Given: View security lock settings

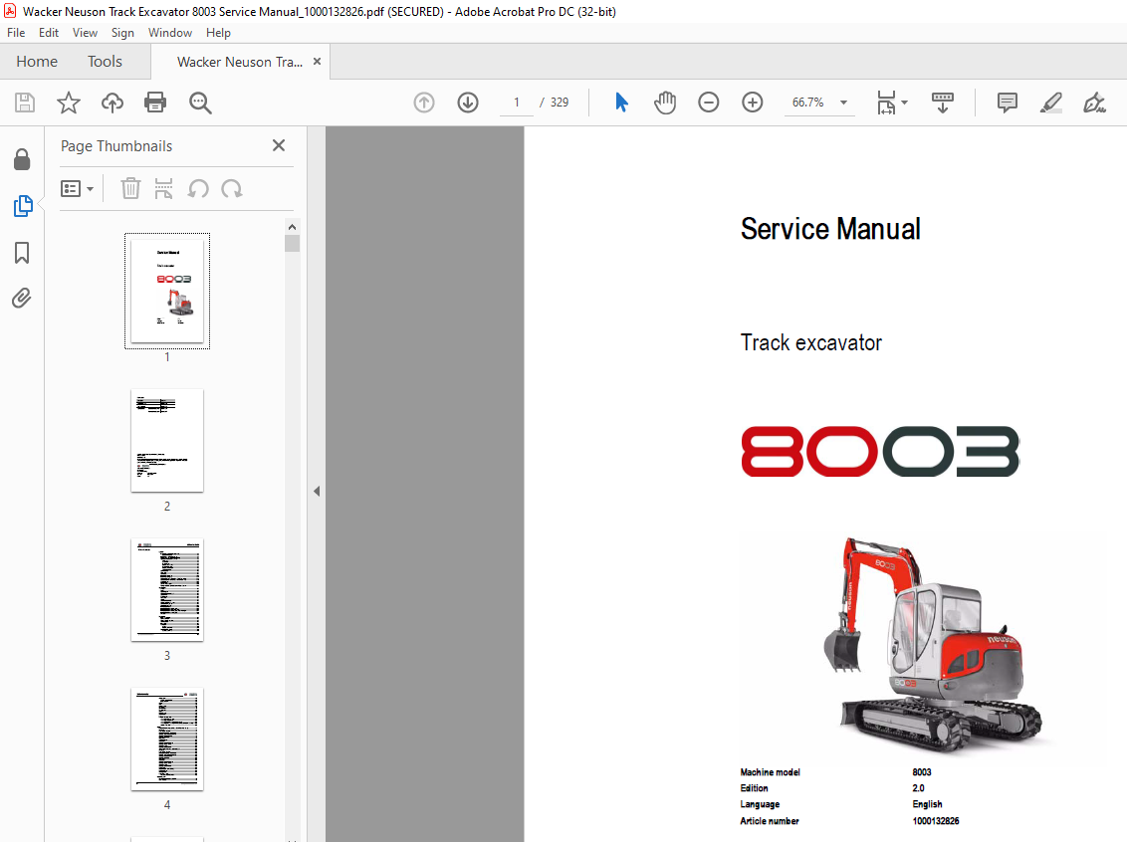Looking at the screenshot, I should coord(22,159).
